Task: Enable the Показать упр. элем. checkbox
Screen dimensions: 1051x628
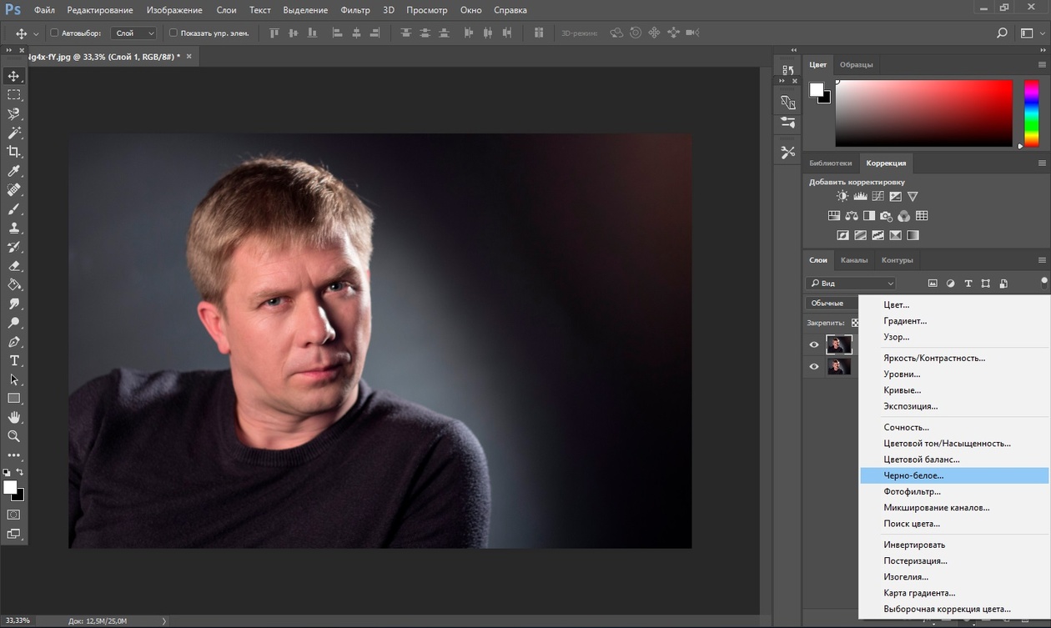Action: coord(173,33)
